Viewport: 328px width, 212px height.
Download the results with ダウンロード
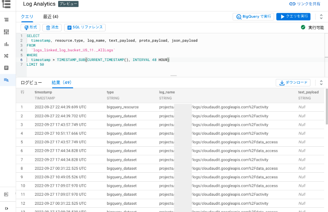293,83
